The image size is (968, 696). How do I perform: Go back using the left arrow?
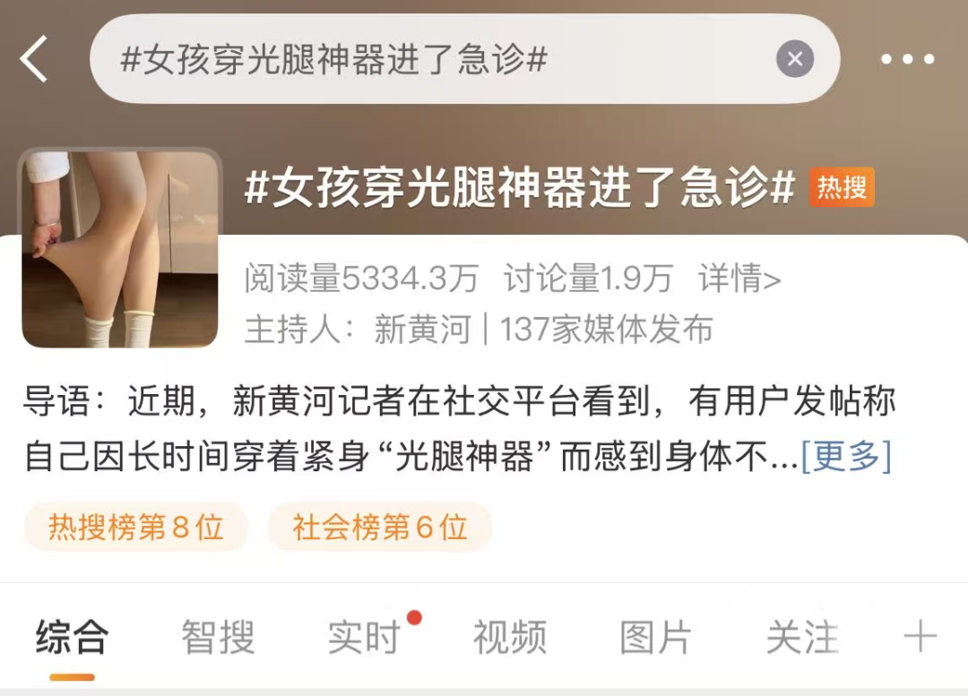coord(34,58)
